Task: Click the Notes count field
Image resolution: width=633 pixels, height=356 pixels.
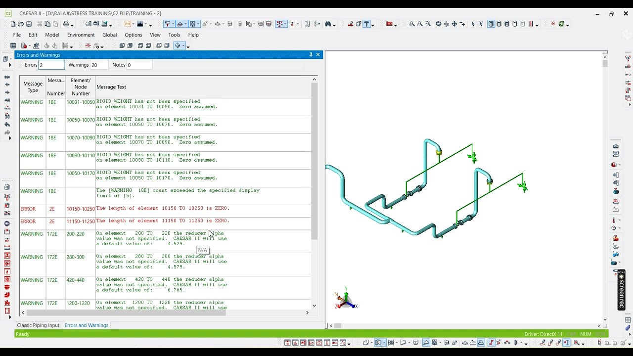Action: tap(139, 65)
